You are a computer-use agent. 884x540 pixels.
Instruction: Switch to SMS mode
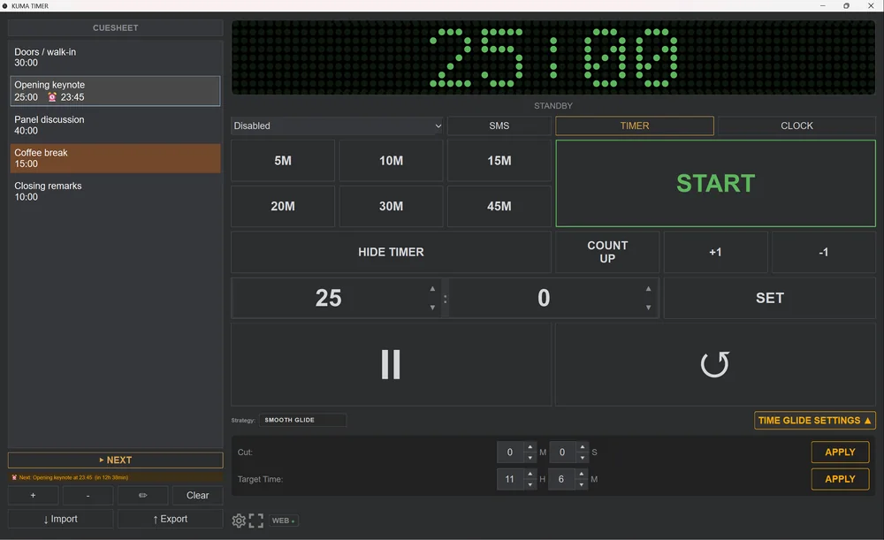[x=499, y=125]
